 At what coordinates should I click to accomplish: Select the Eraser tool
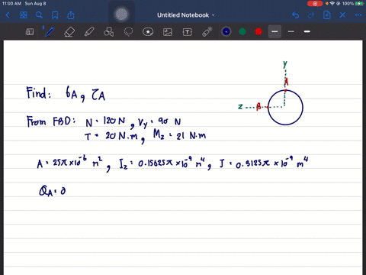tap(69, 32)
